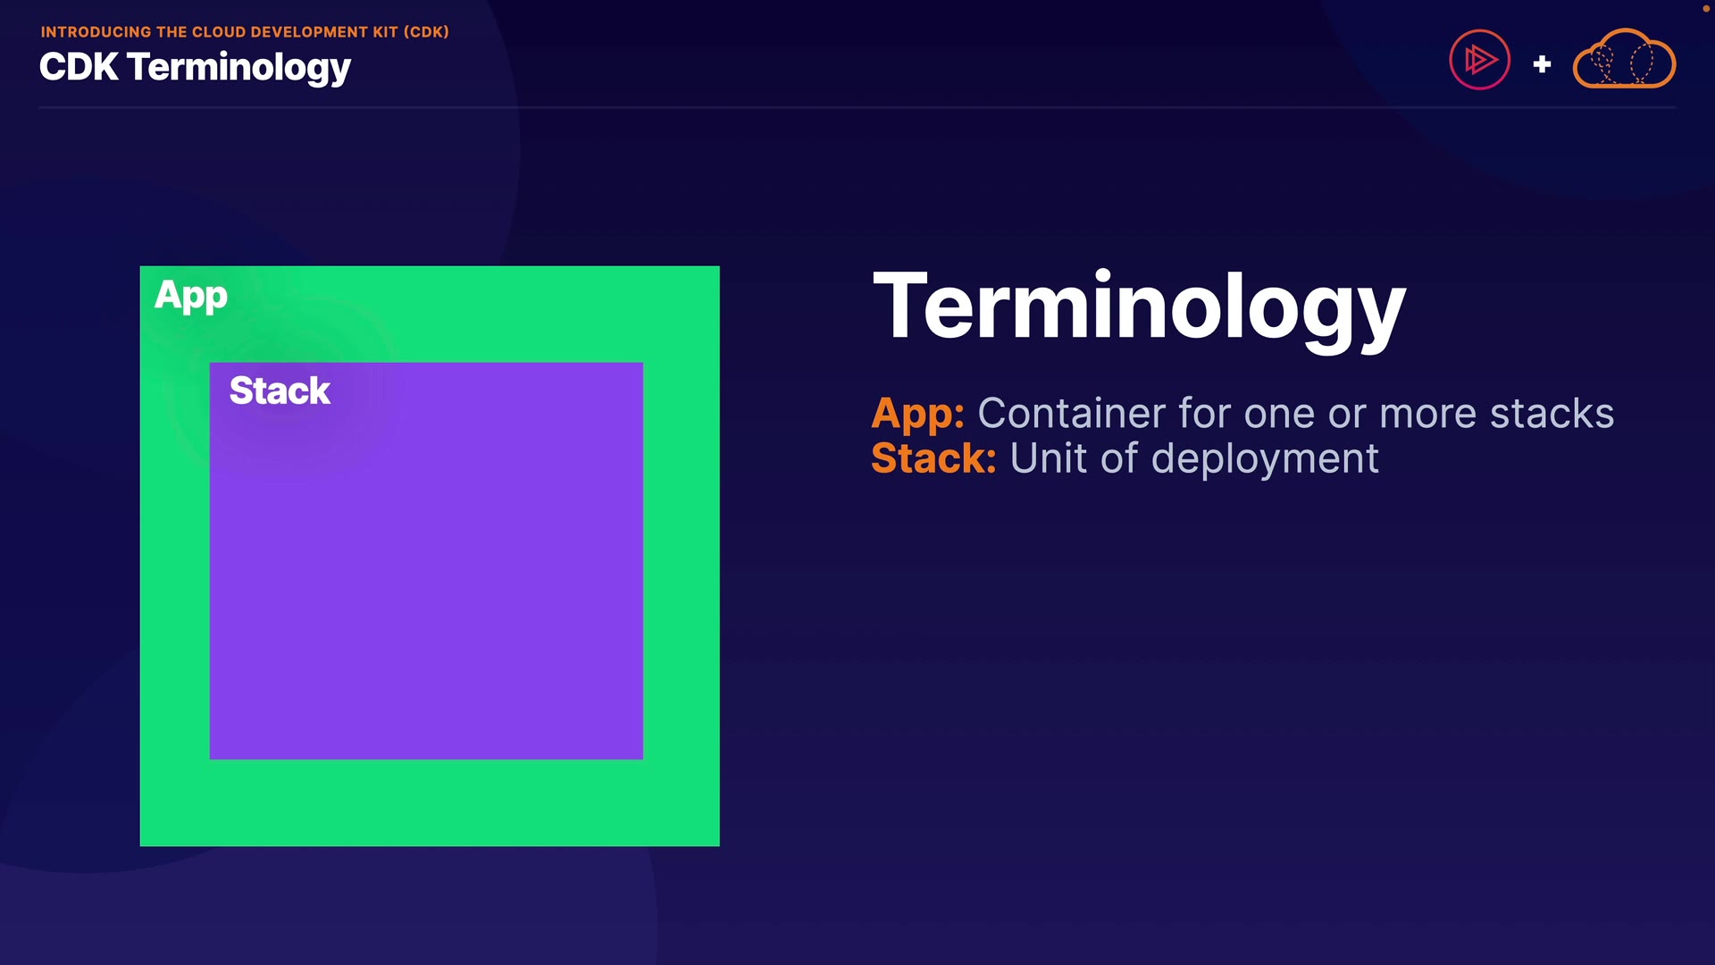1715x965 pixels.
Task: Click the white Stack label in purple box
Action: [280, 390]
